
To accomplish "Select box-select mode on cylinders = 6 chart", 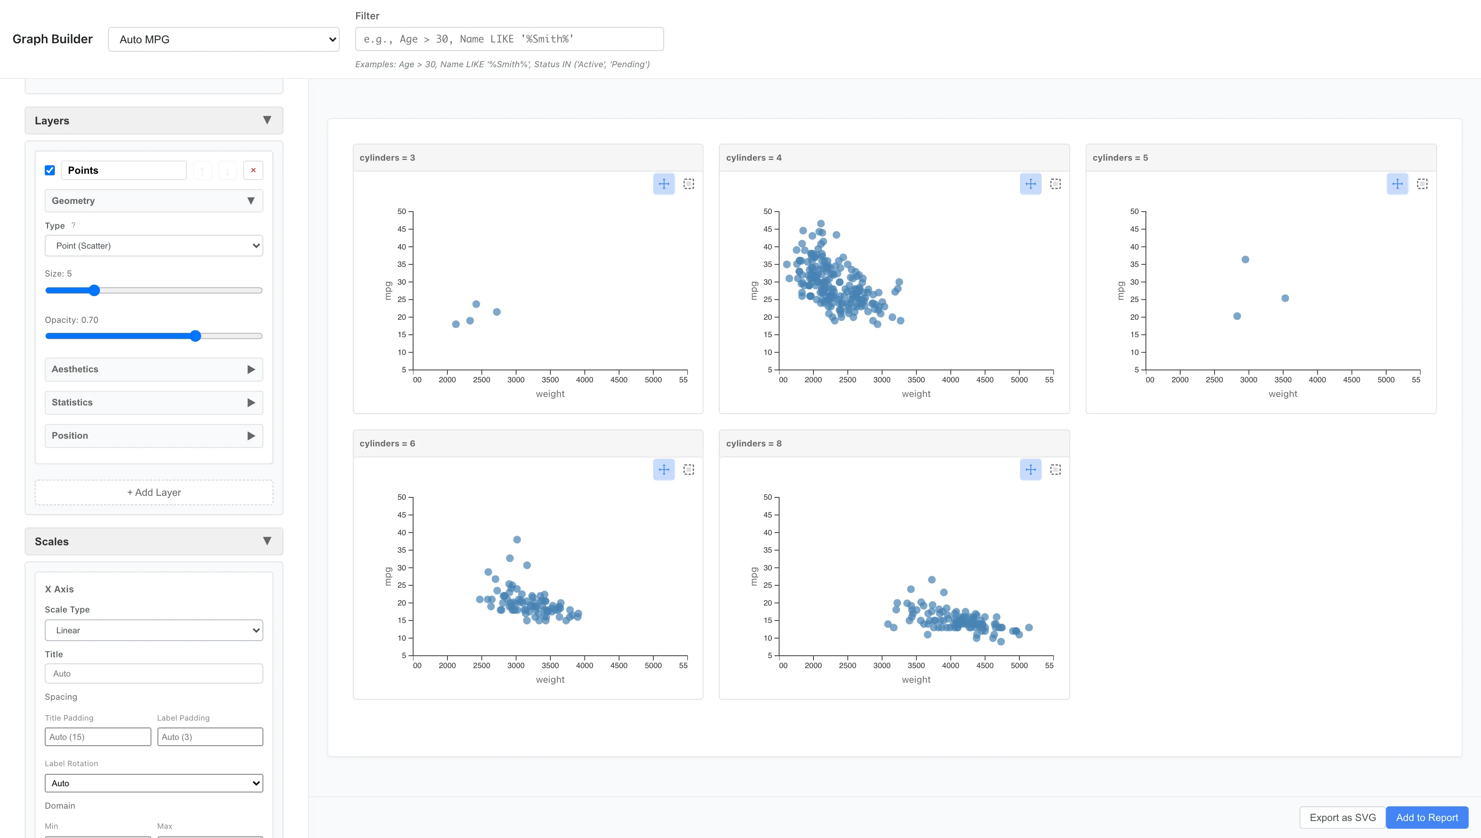I will [689, 469].
